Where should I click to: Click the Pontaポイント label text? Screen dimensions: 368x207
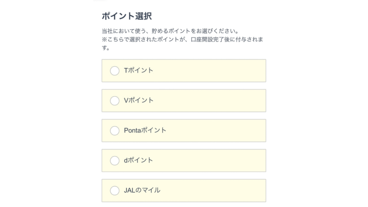(145, 130)
